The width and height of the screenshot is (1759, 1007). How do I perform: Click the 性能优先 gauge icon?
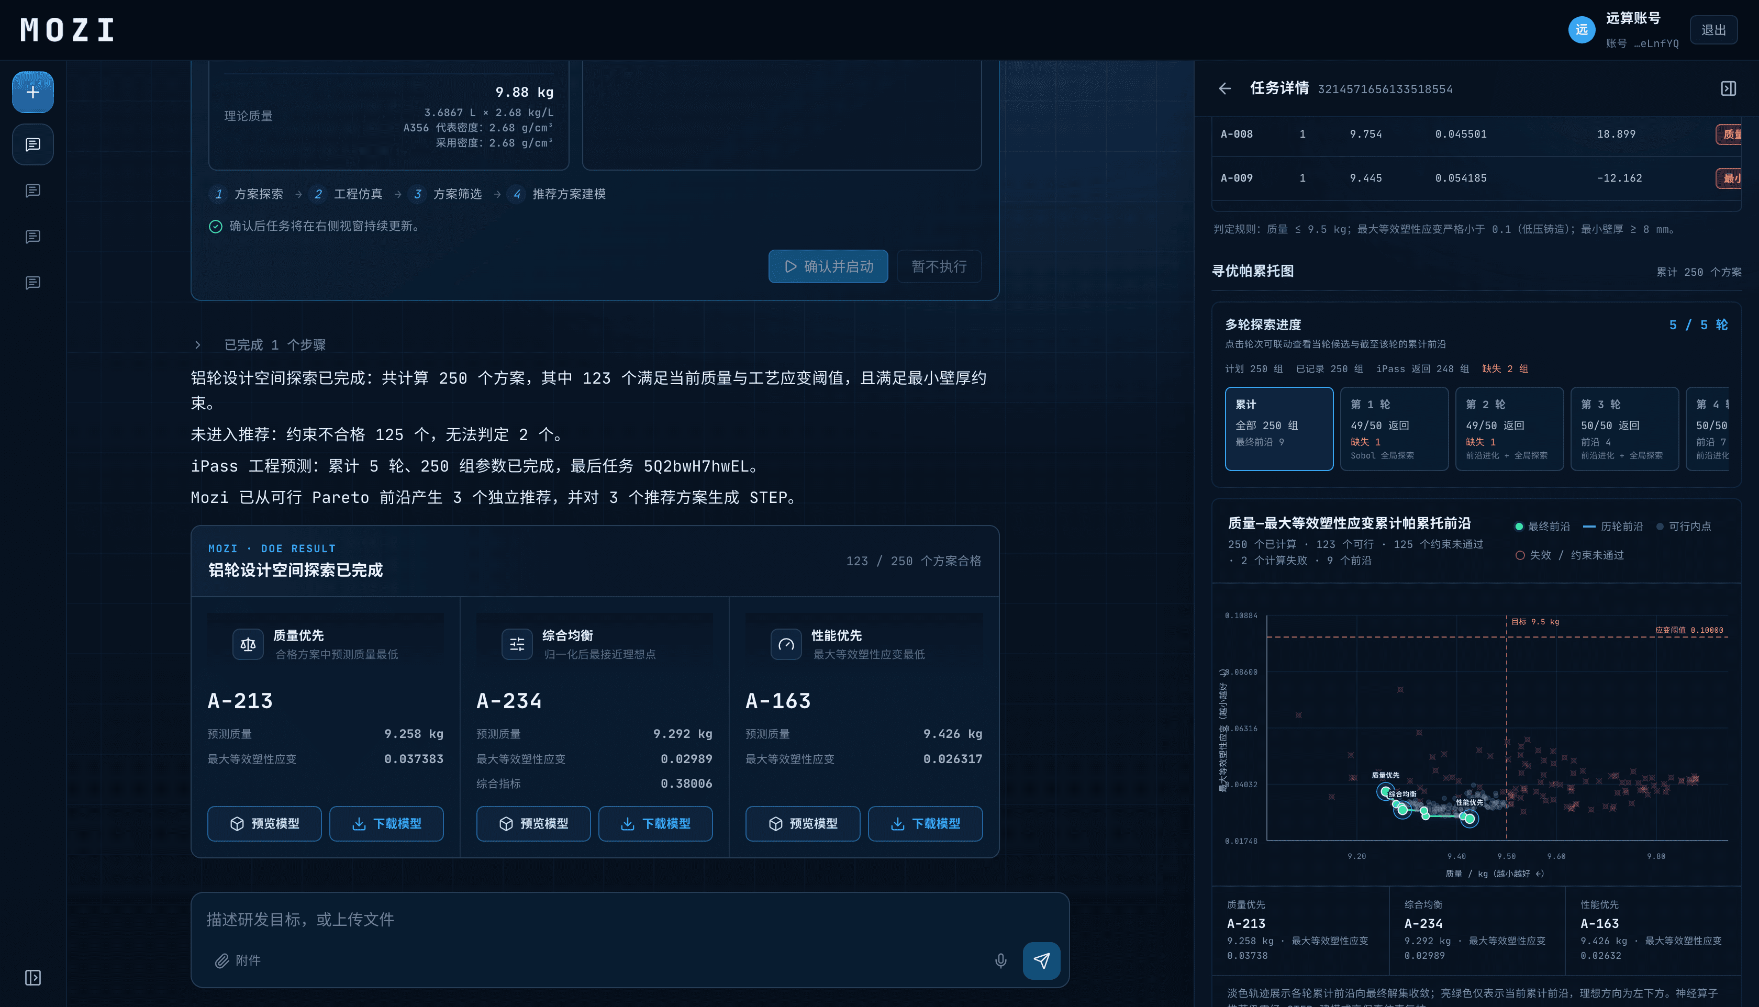click(x=786, y=645)
